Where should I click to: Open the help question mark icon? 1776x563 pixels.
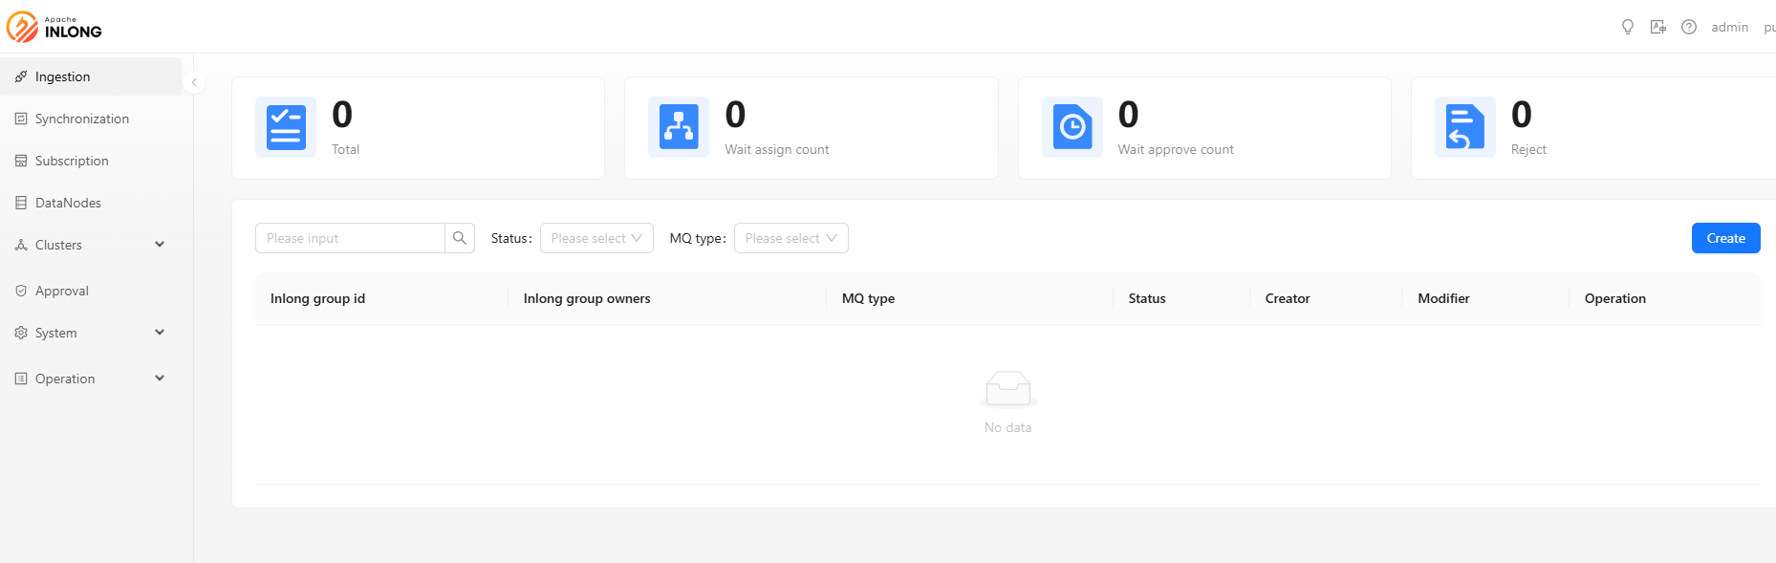tap(1689, 27)
